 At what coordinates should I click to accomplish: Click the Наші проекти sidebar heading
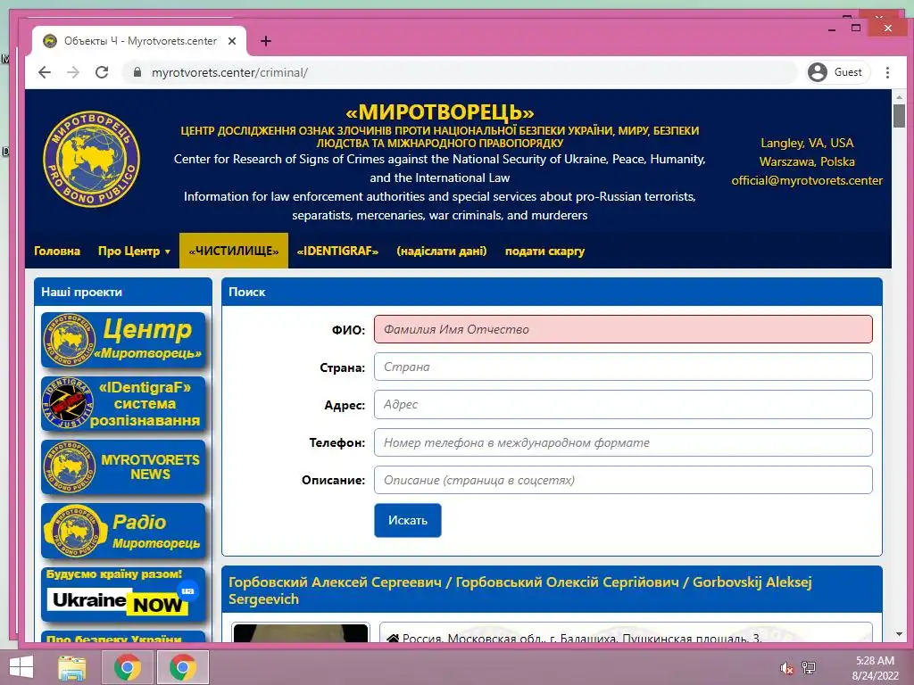click(x=81, y=292)
